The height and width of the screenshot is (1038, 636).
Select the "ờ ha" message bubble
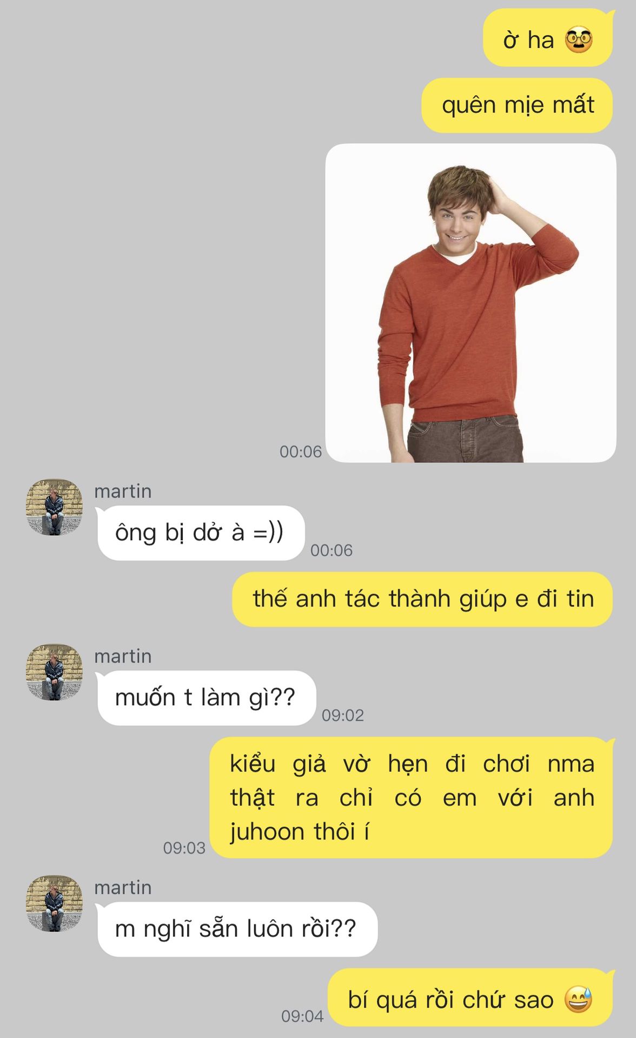pyautogui.click(x=547, y=38)
